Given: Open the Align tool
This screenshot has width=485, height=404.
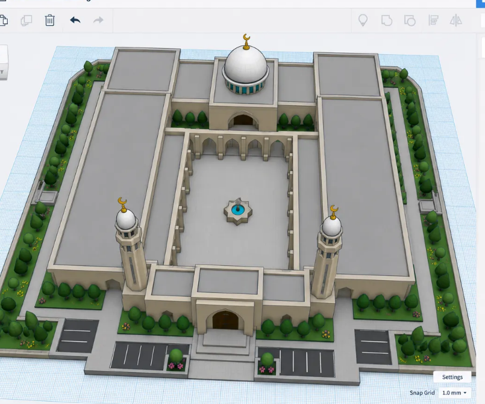Looking at the screenshot, I should click(x=433, y=20).
